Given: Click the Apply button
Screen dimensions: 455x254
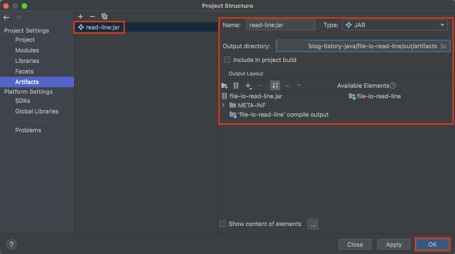Looking at the screenshot, I should pyautogui.click(x=394, y=244).
